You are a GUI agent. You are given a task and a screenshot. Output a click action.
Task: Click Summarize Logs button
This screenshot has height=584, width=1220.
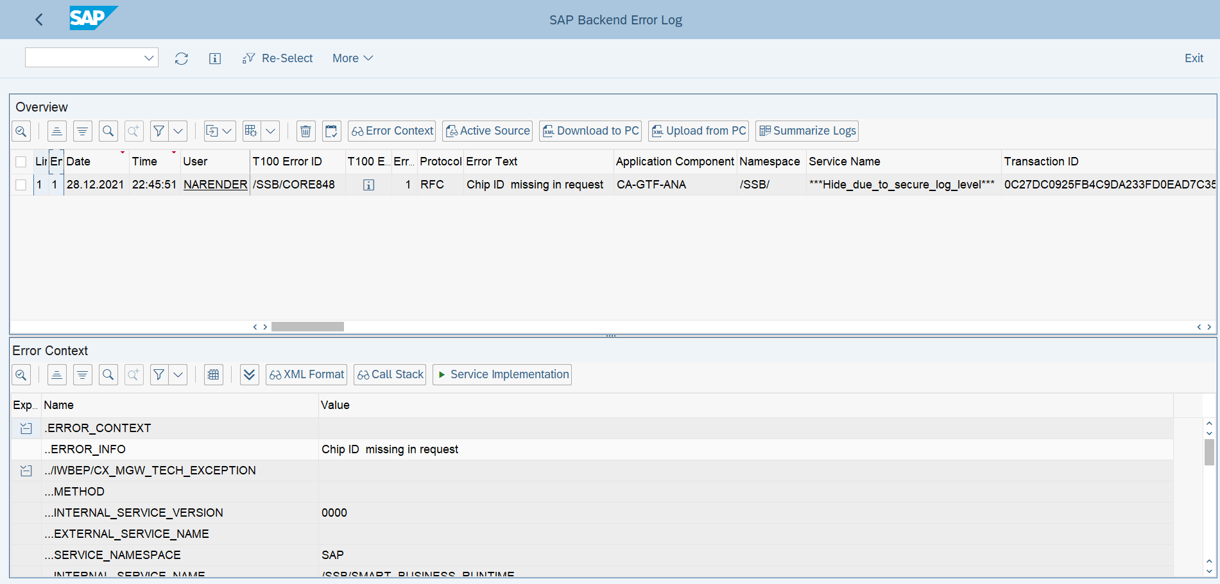[x=807, y=131]
